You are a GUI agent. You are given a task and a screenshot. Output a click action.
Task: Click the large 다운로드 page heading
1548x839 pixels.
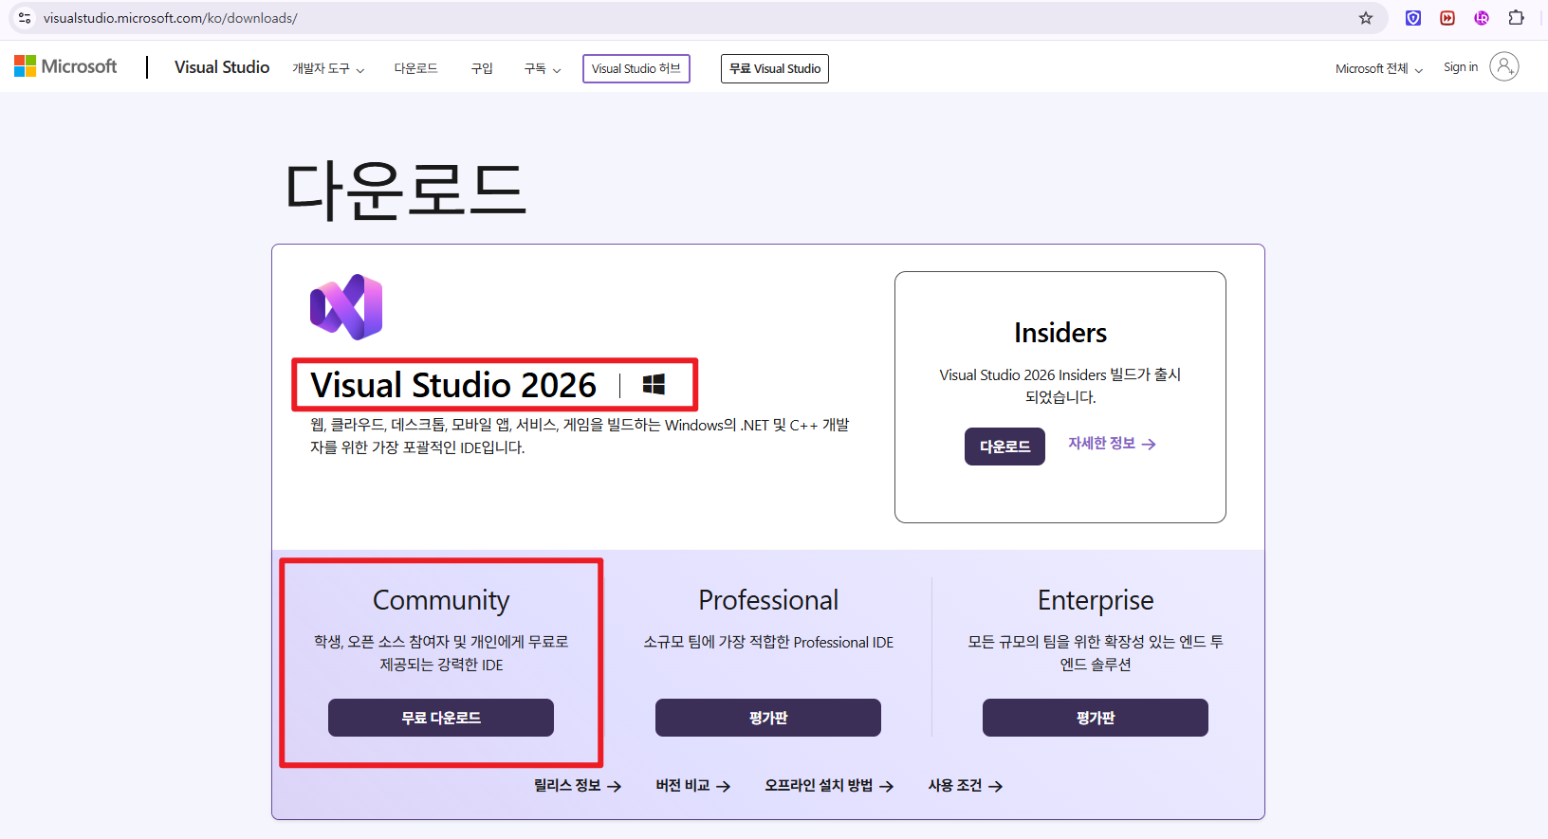pos(406,191)
